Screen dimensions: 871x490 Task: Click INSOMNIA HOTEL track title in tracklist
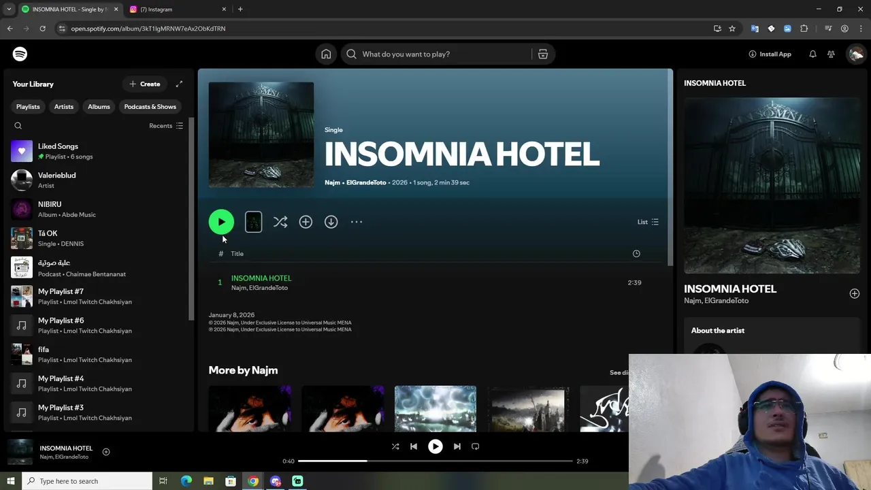coord(261,278)
